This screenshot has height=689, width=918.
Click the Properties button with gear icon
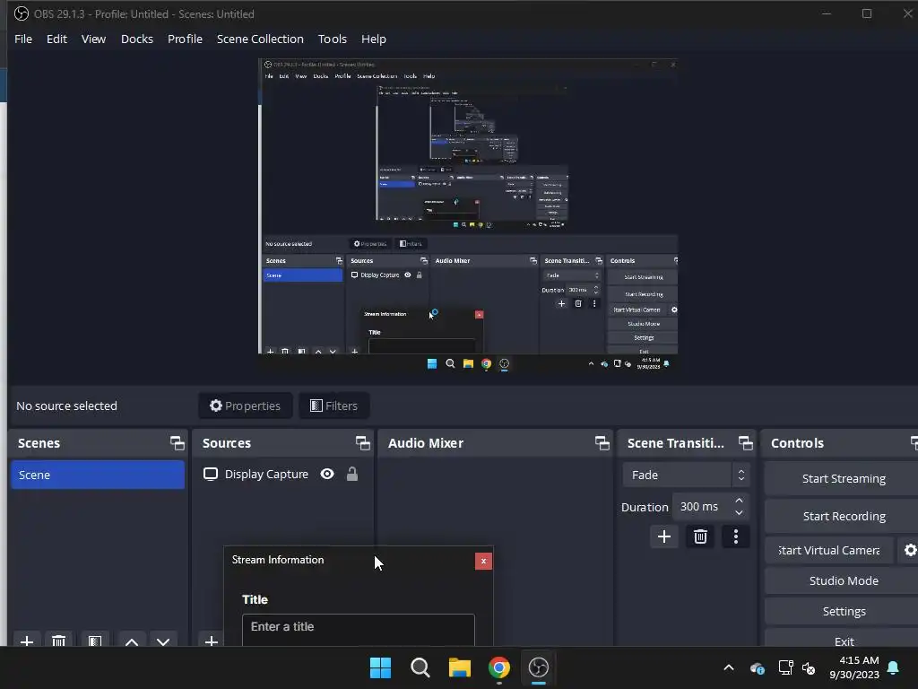pyautogui.click(x=246, y=406)
